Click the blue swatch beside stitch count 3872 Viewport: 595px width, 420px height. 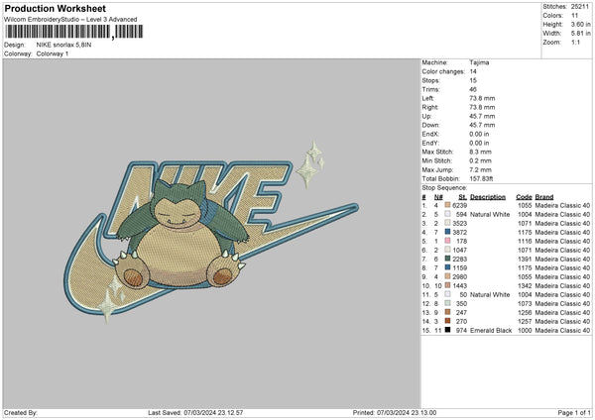(x=448, y=232)
